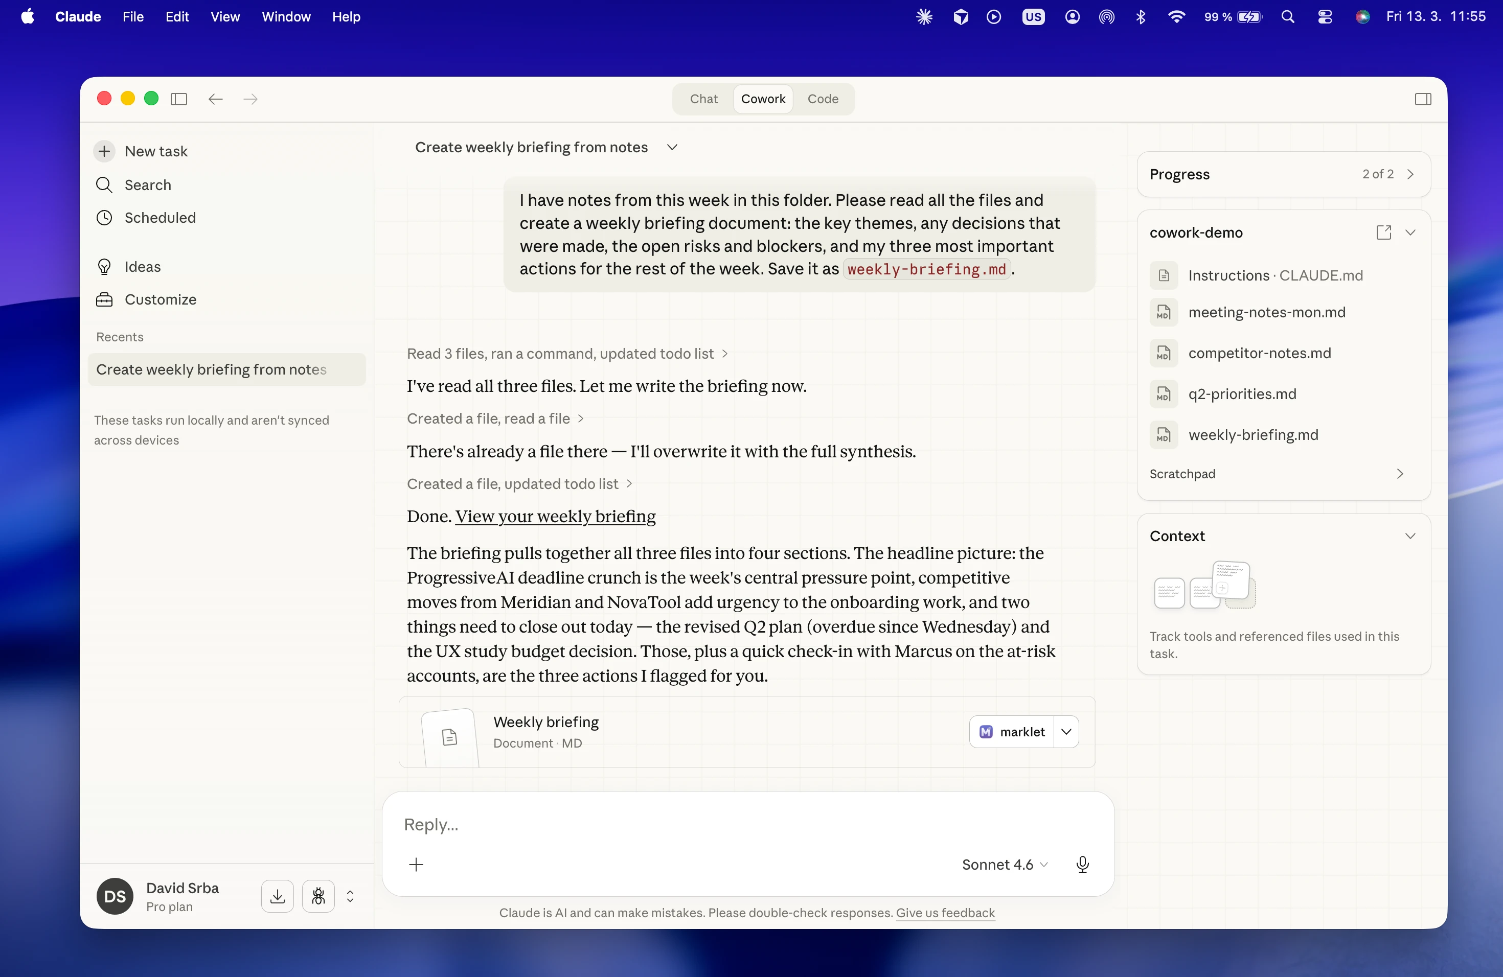Image resolution: width=1503 pixels, height=977 pixels.
Task: Collapse the Context section
Action: tap(1410, 536)
